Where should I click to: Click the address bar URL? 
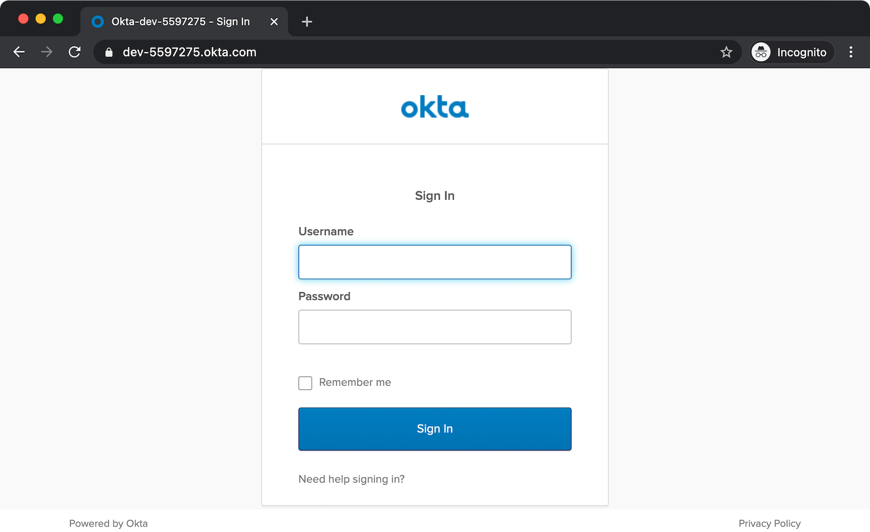[x=189, y=52]
